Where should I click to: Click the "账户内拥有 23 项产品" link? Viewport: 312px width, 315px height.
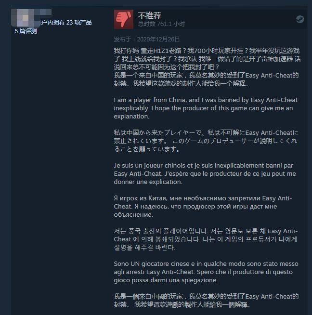pyautogui.click(x=66, y=23)
